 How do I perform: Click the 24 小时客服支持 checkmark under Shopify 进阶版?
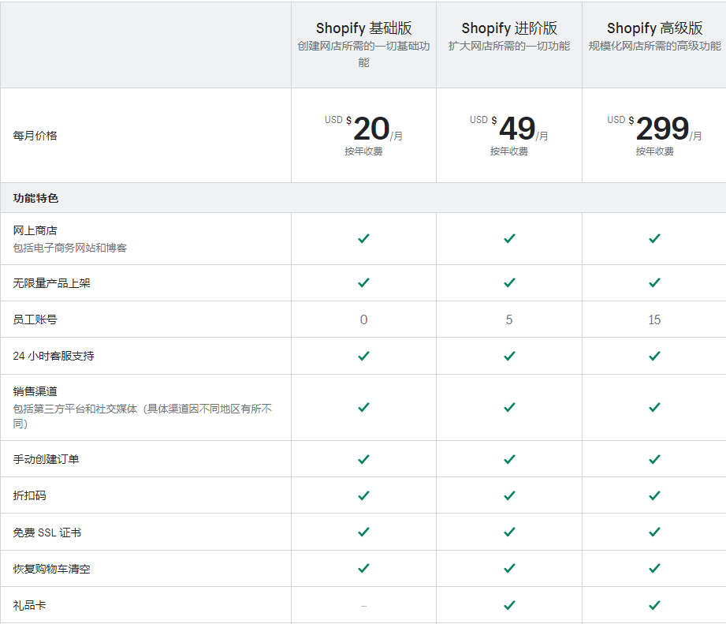509,355
